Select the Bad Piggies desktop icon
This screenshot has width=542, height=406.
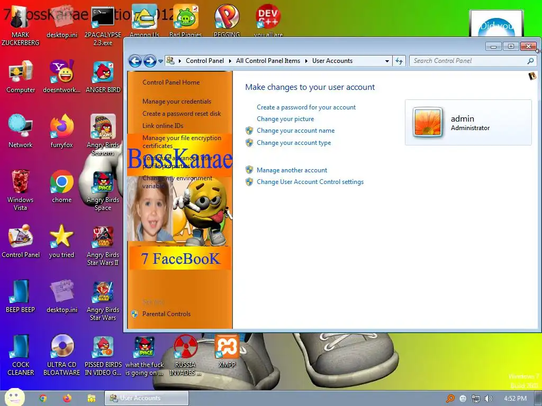point(185,21)
